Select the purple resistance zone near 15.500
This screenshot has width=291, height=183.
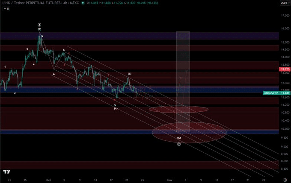[x=139, y=35]
